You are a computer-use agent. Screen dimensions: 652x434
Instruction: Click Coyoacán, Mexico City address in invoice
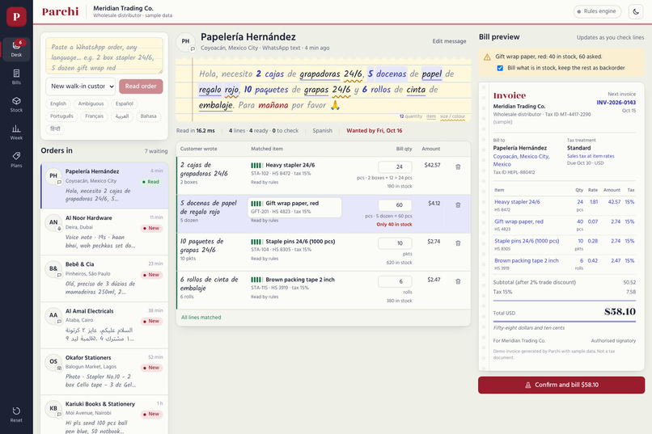coord(521,160)
